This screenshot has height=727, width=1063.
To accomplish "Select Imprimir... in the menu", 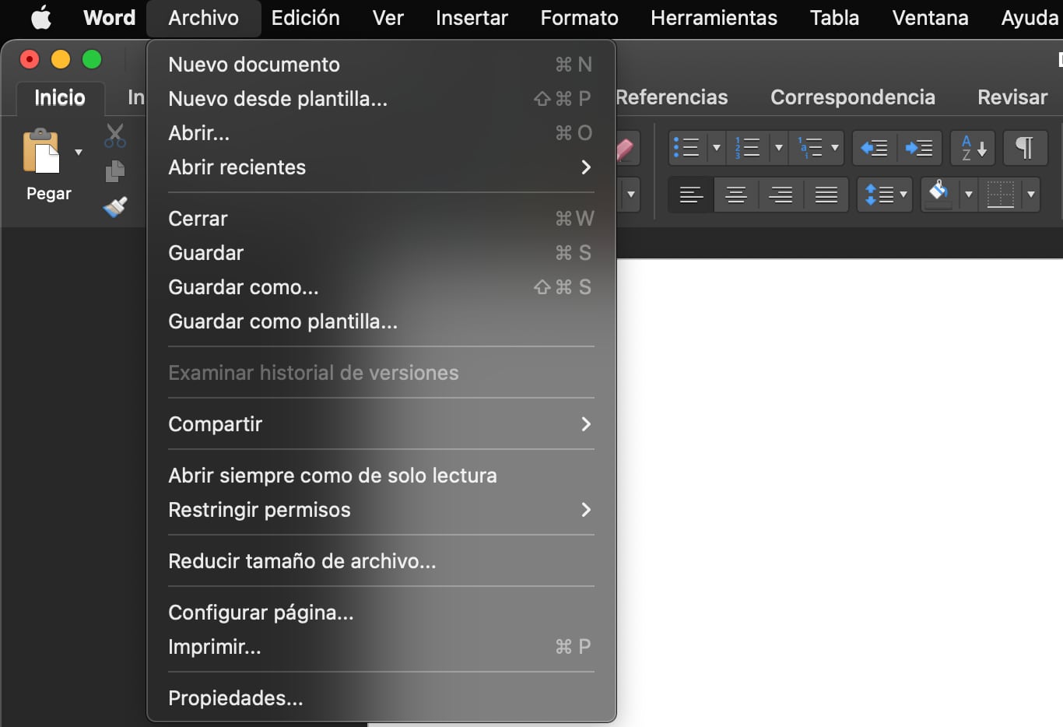I will (215, 647).
